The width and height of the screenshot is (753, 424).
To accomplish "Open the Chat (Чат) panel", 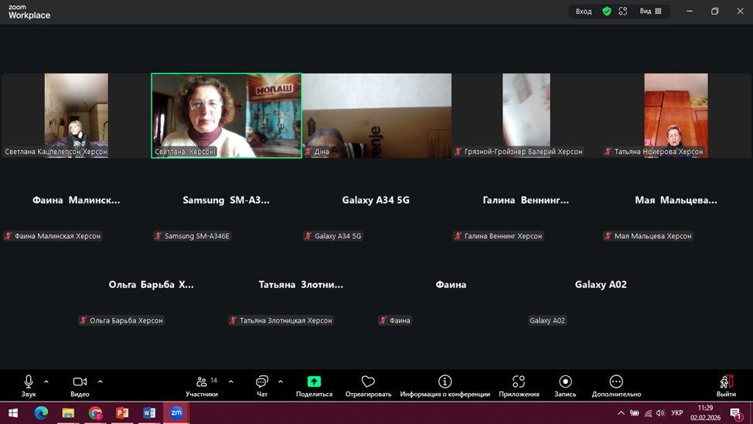I will coord(262,381).
